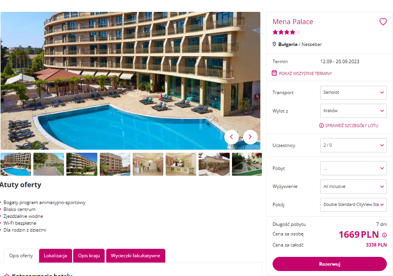Click the info icon beside flight details
The height and width of the screenshot is (276, 393).
tap(321, 126)
